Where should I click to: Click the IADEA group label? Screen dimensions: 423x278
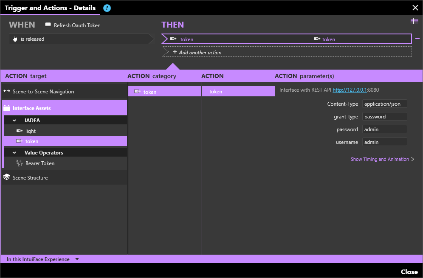click(x=32, y=120)
